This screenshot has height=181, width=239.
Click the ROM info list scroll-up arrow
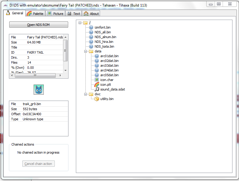click(65, 37)
